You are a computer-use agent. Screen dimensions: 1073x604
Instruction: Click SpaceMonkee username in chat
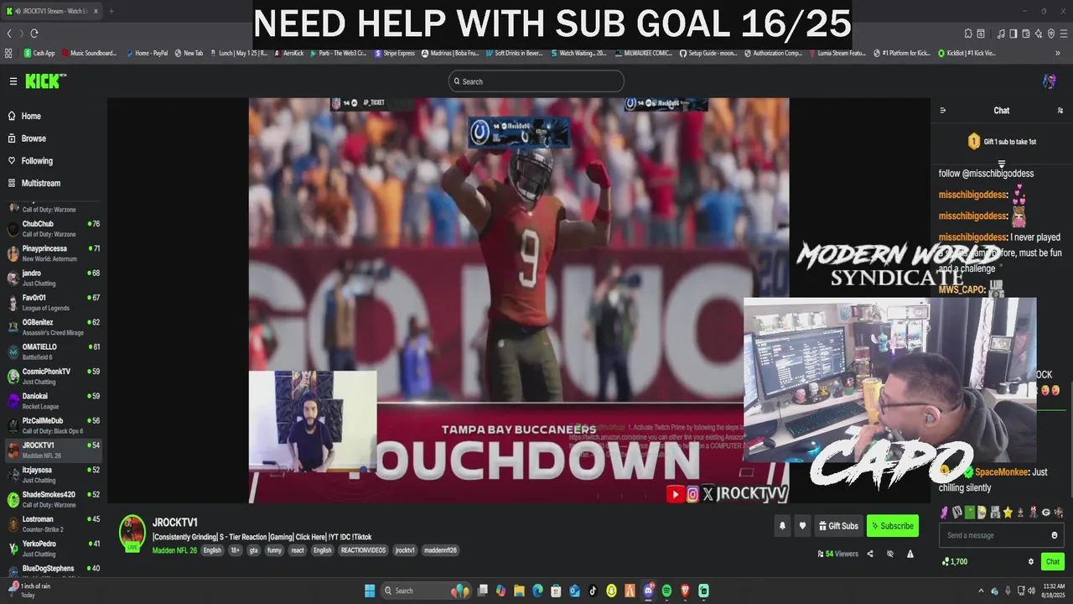pos(1001,472)
